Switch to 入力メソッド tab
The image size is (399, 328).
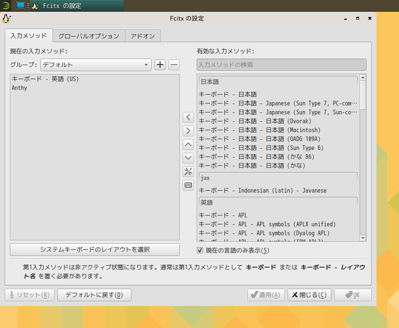29,36
